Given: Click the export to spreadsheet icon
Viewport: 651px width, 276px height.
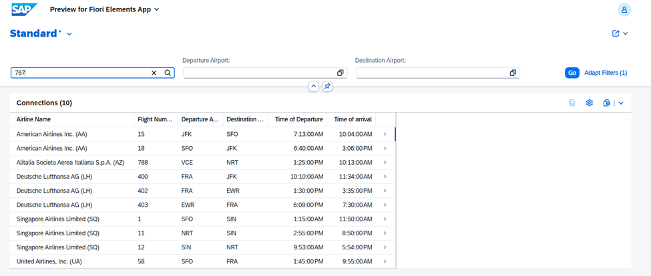Looking at the screenshot, I should 606,103.
